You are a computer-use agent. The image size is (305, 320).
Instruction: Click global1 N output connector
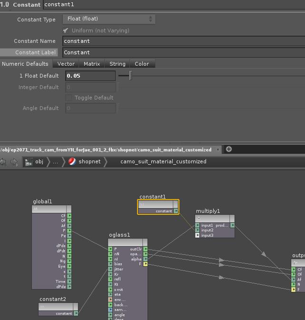click(69, 256)
